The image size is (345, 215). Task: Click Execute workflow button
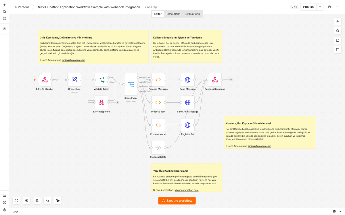(177, 201)
